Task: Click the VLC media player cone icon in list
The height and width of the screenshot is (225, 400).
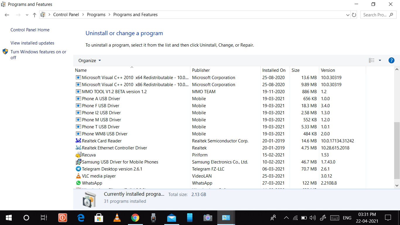Action: click(78, 176)
